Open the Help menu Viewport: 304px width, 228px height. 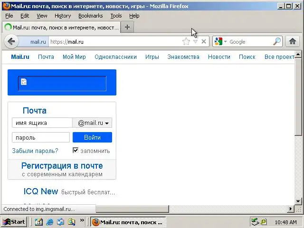click(x=134, y=16)
